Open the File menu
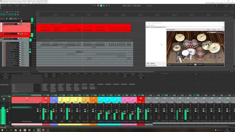The height and width of the screenshot is (132, 235). coord(1,3)
